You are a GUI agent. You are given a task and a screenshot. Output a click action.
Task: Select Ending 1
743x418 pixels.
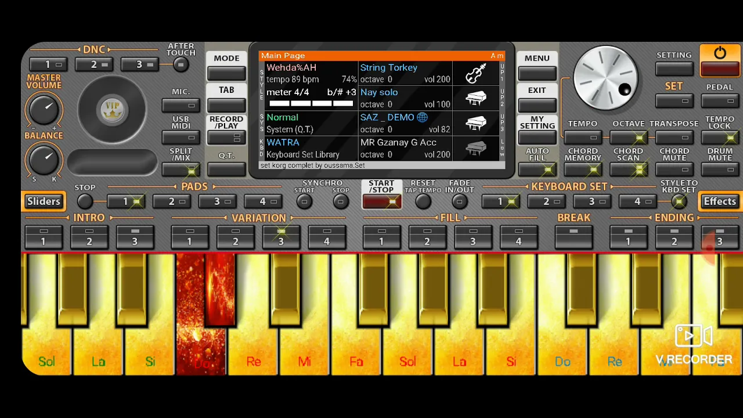628,237
